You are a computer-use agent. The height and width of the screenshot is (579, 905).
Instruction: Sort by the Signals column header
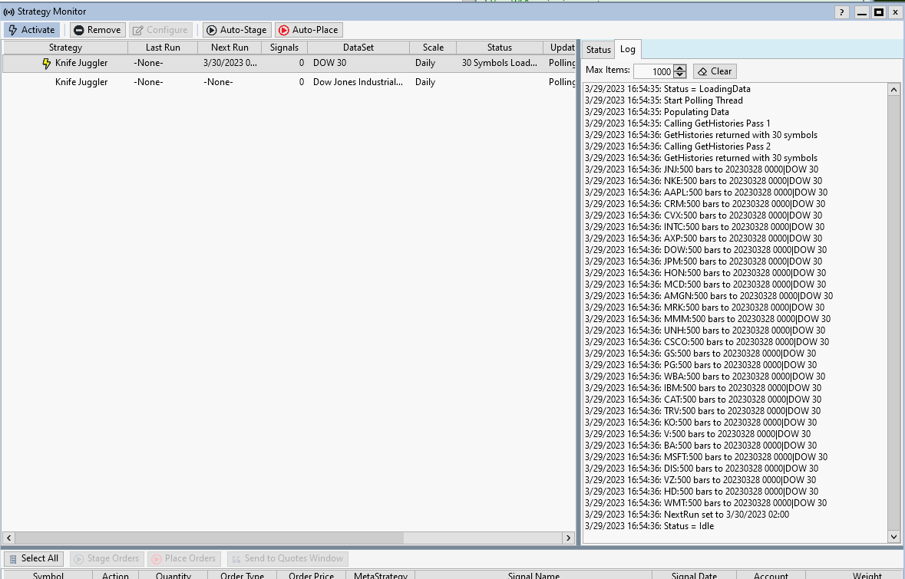[x=284, y=48]
